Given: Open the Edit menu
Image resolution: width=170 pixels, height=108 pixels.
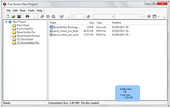Looking at the screenshot, I should [15, 10].
